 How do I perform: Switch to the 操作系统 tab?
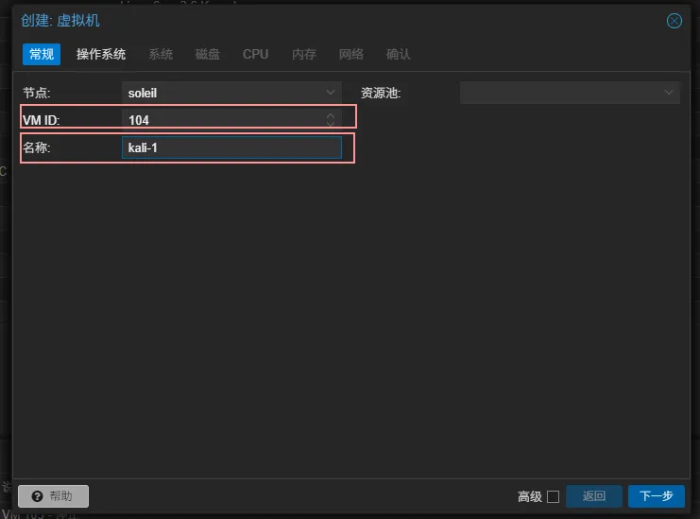[x=101, y=54]
